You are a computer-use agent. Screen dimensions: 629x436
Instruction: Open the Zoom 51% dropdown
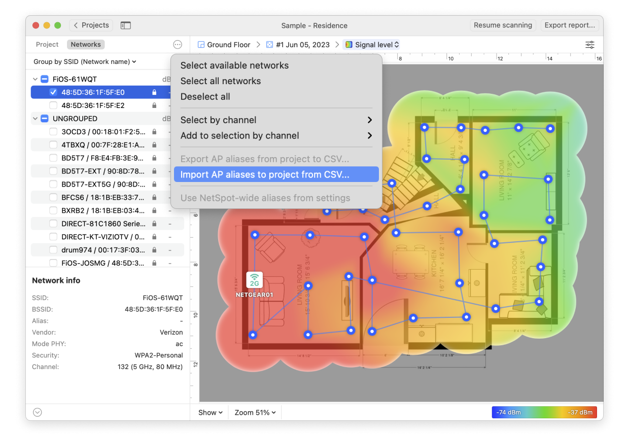click(x=255, y=413)
